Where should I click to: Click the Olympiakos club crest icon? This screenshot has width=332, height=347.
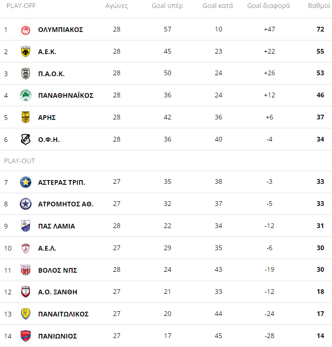pyautogui.click(x=25, y=30)
